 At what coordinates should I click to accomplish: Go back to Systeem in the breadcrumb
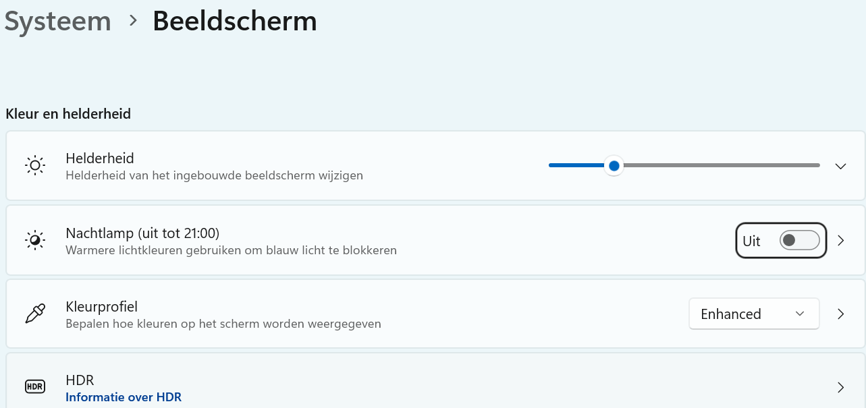pyautogui.click(x=58, y=22)
